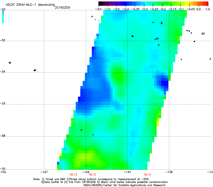Screen dimensions: 213x187
Task: Click the "-30" latitude label
Action: [3, 169]
